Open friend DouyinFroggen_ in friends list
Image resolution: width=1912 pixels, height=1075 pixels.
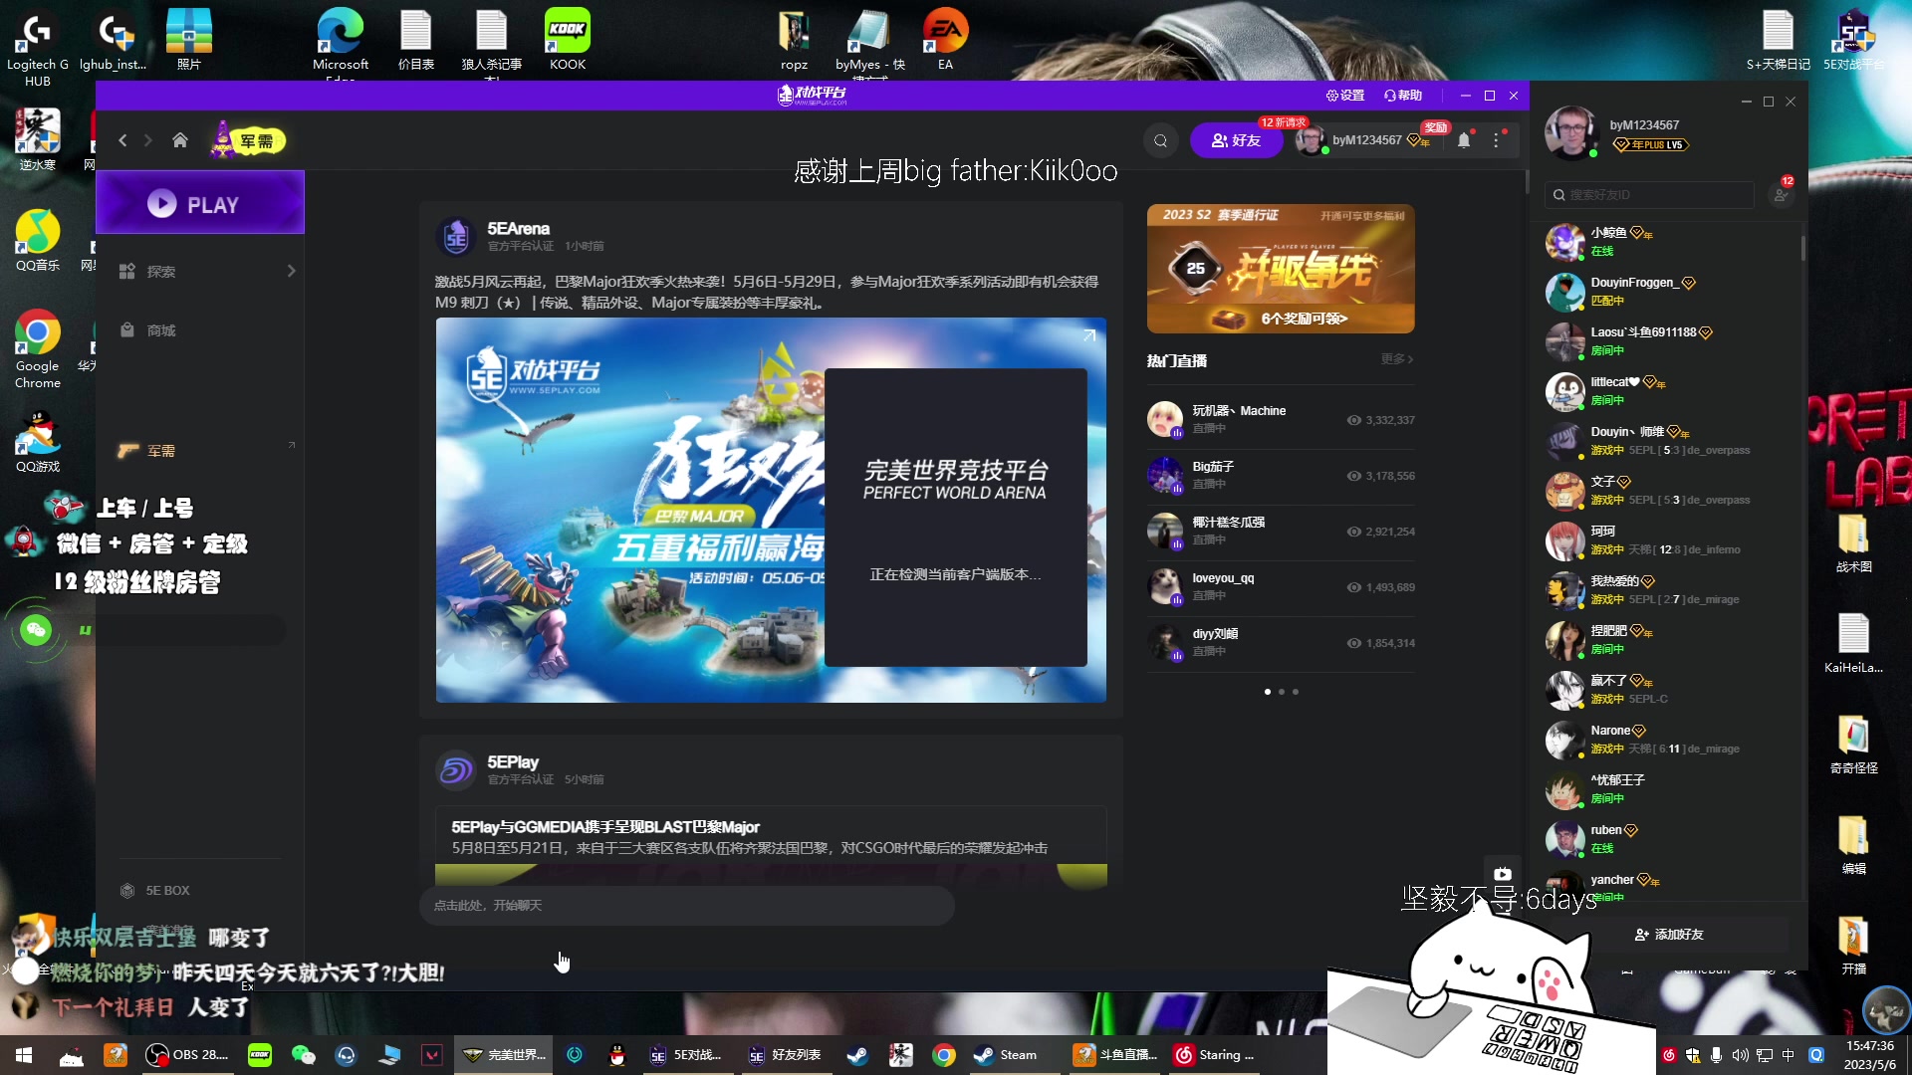pos(1671,292)
